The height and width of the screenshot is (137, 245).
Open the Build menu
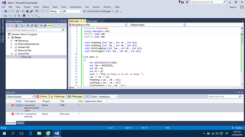tap(37, 7)
